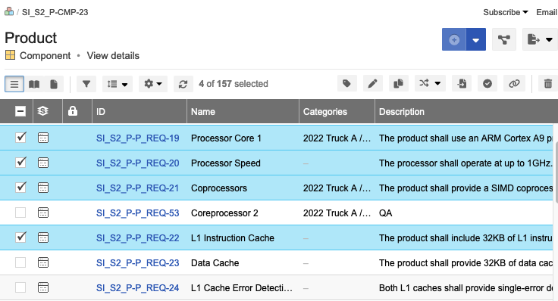Open item SI_S2_P-P_REQ-19
This screenshot has height=301, width=558.
pyautogui.click(x=138, y=138)
